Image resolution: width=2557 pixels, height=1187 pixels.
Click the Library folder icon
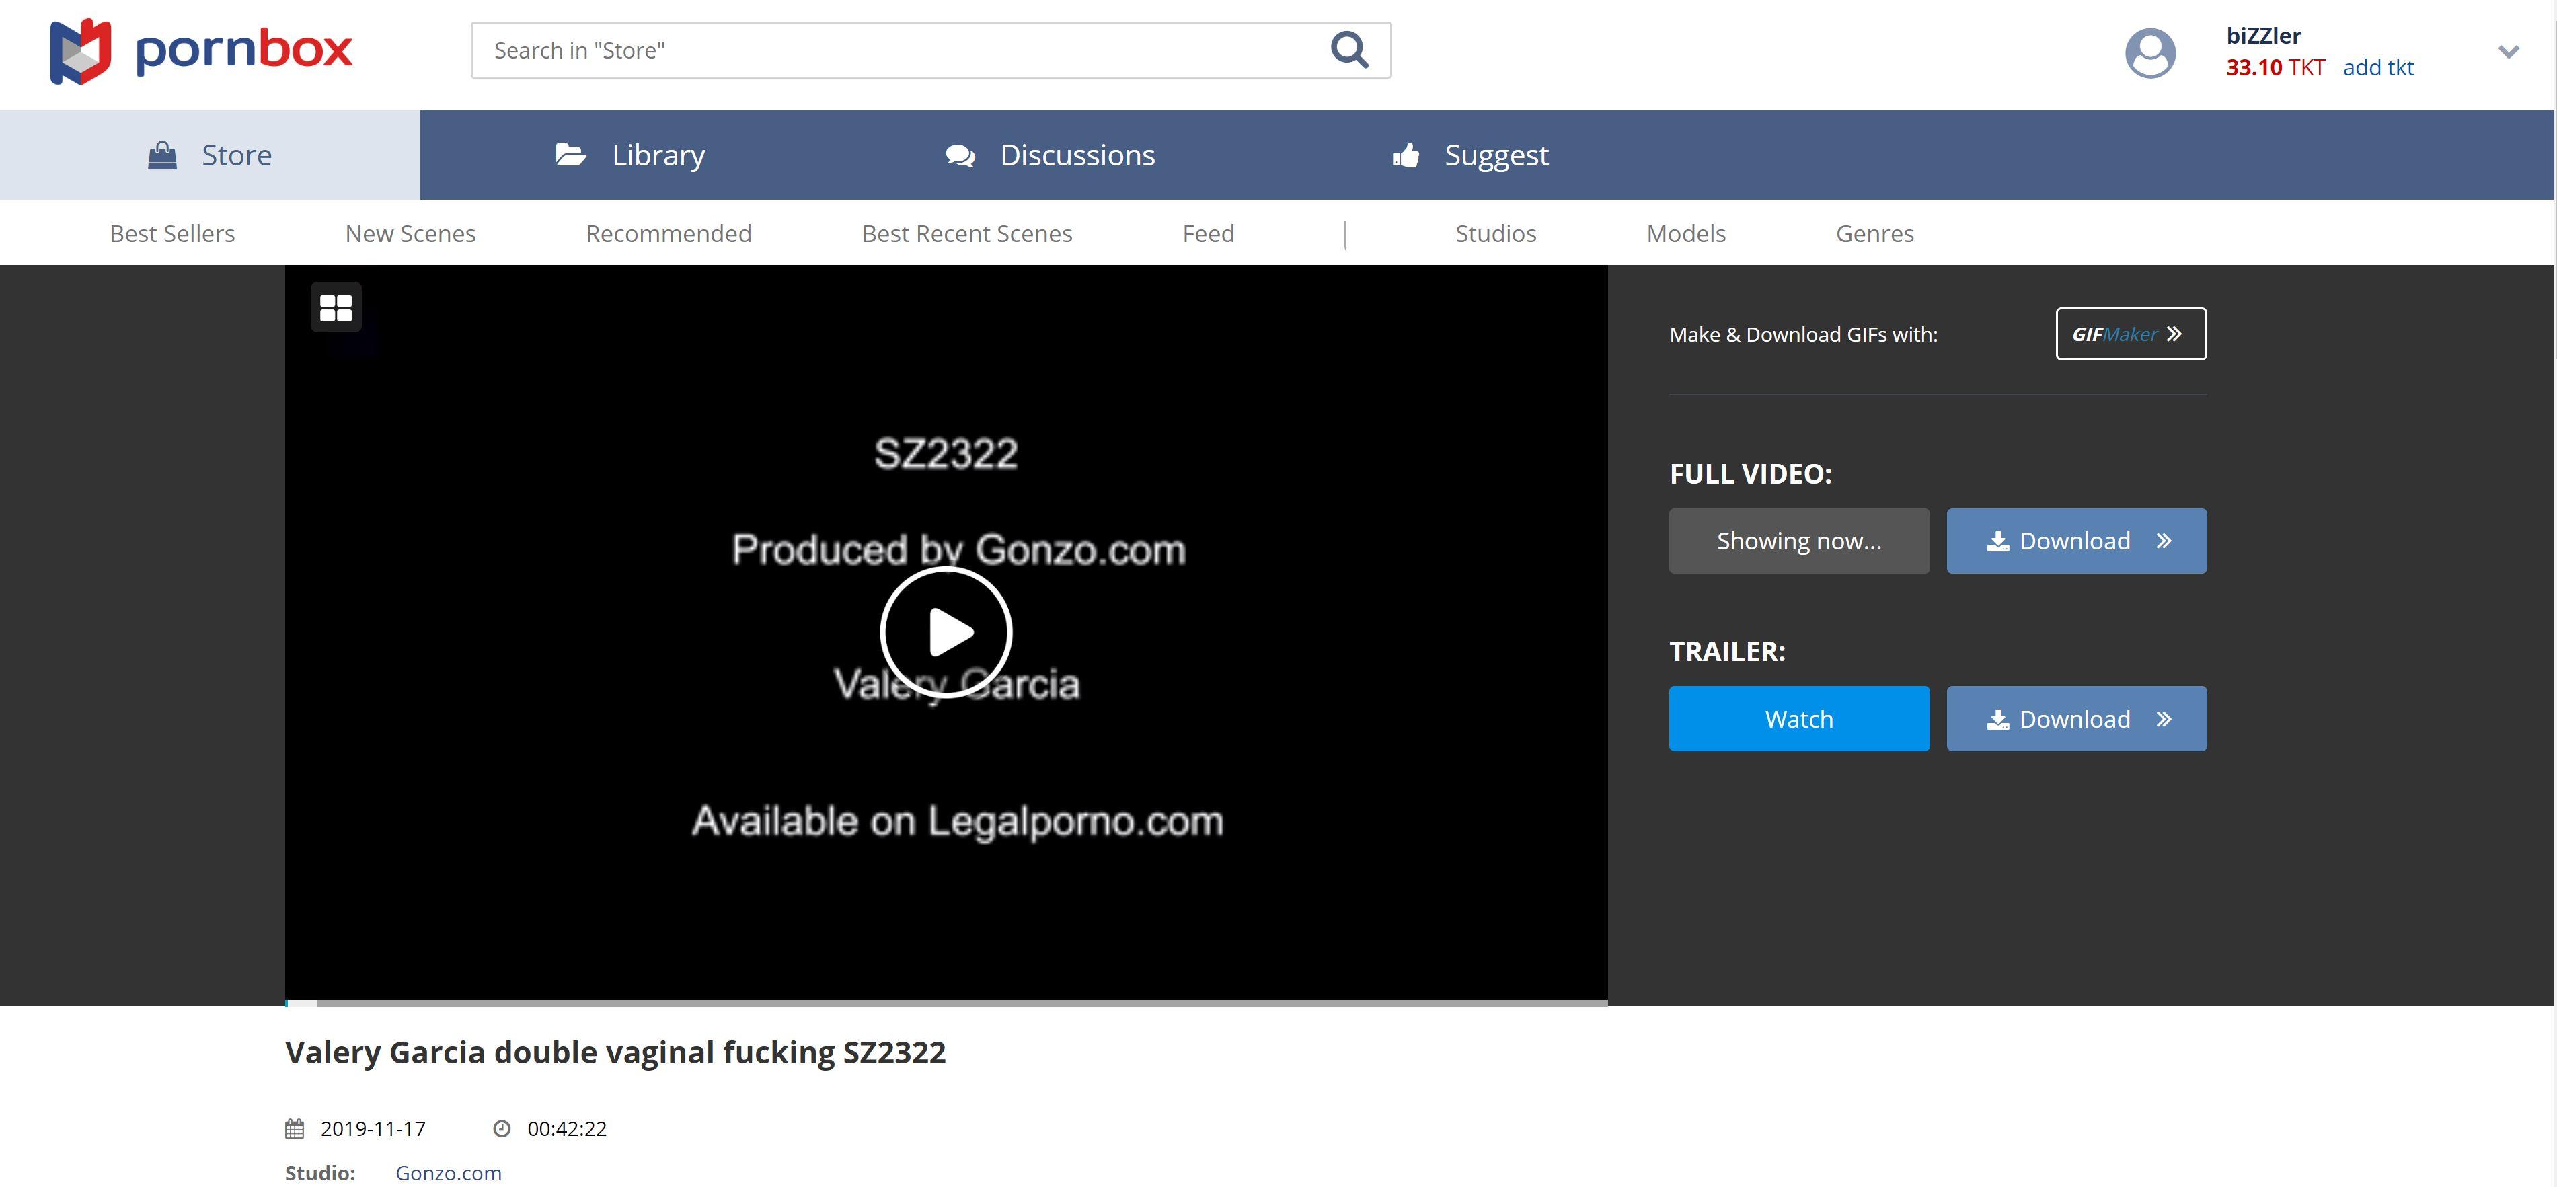pos(570,154)
